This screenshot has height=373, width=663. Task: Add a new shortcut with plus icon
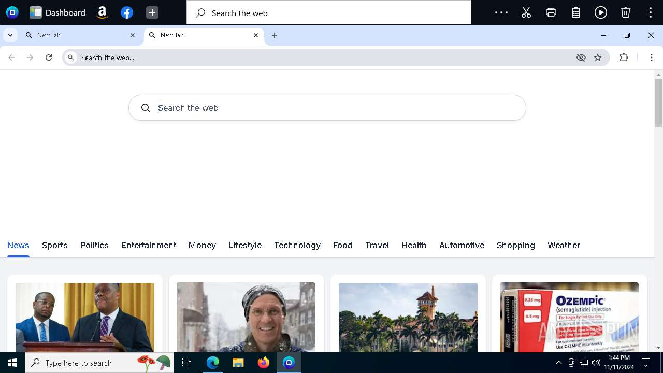[152, 12]
